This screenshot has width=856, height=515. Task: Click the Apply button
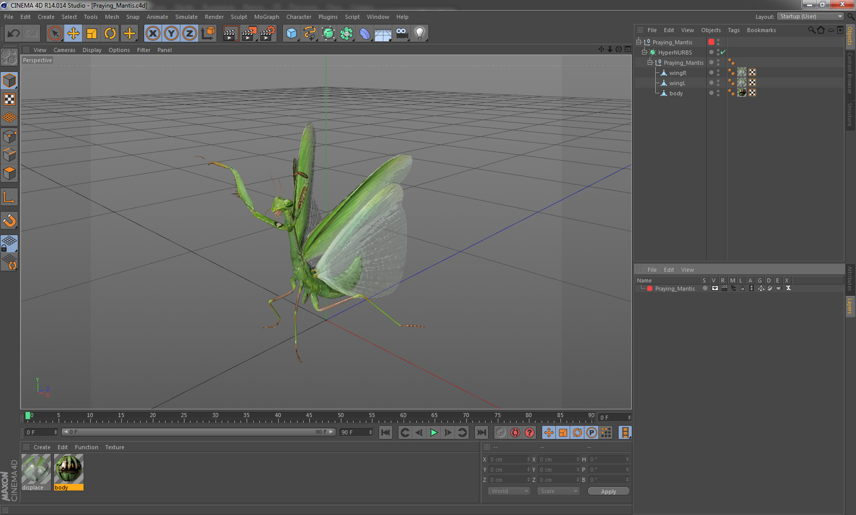(608, 492)
